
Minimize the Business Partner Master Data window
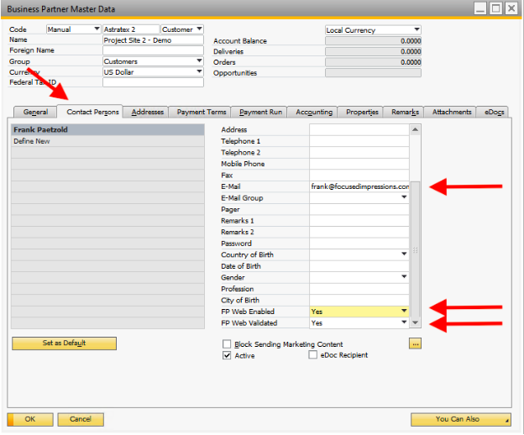[x=479, y=8]
